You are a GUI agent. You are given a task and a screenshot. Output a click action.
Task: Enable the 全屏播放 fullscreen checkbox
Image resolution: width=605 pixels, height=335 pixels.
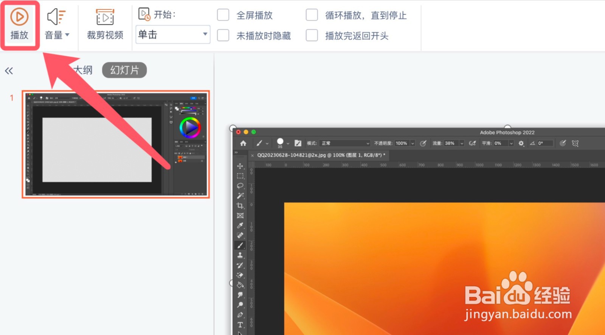223,15
